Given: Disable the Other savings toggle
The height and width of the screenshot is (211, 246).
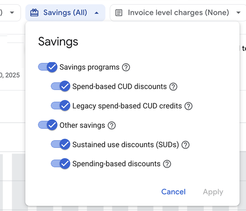Looking at the screenshot, I should tap(48, 125).
